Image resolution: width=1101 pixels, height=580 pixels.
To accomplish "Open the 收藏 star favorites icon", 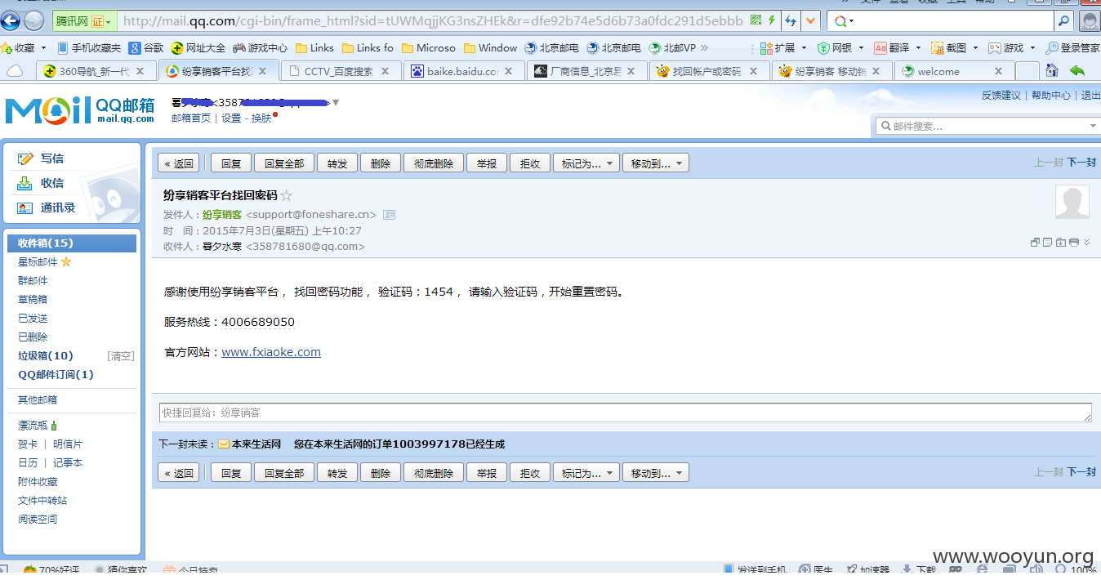I will (7, 48).
